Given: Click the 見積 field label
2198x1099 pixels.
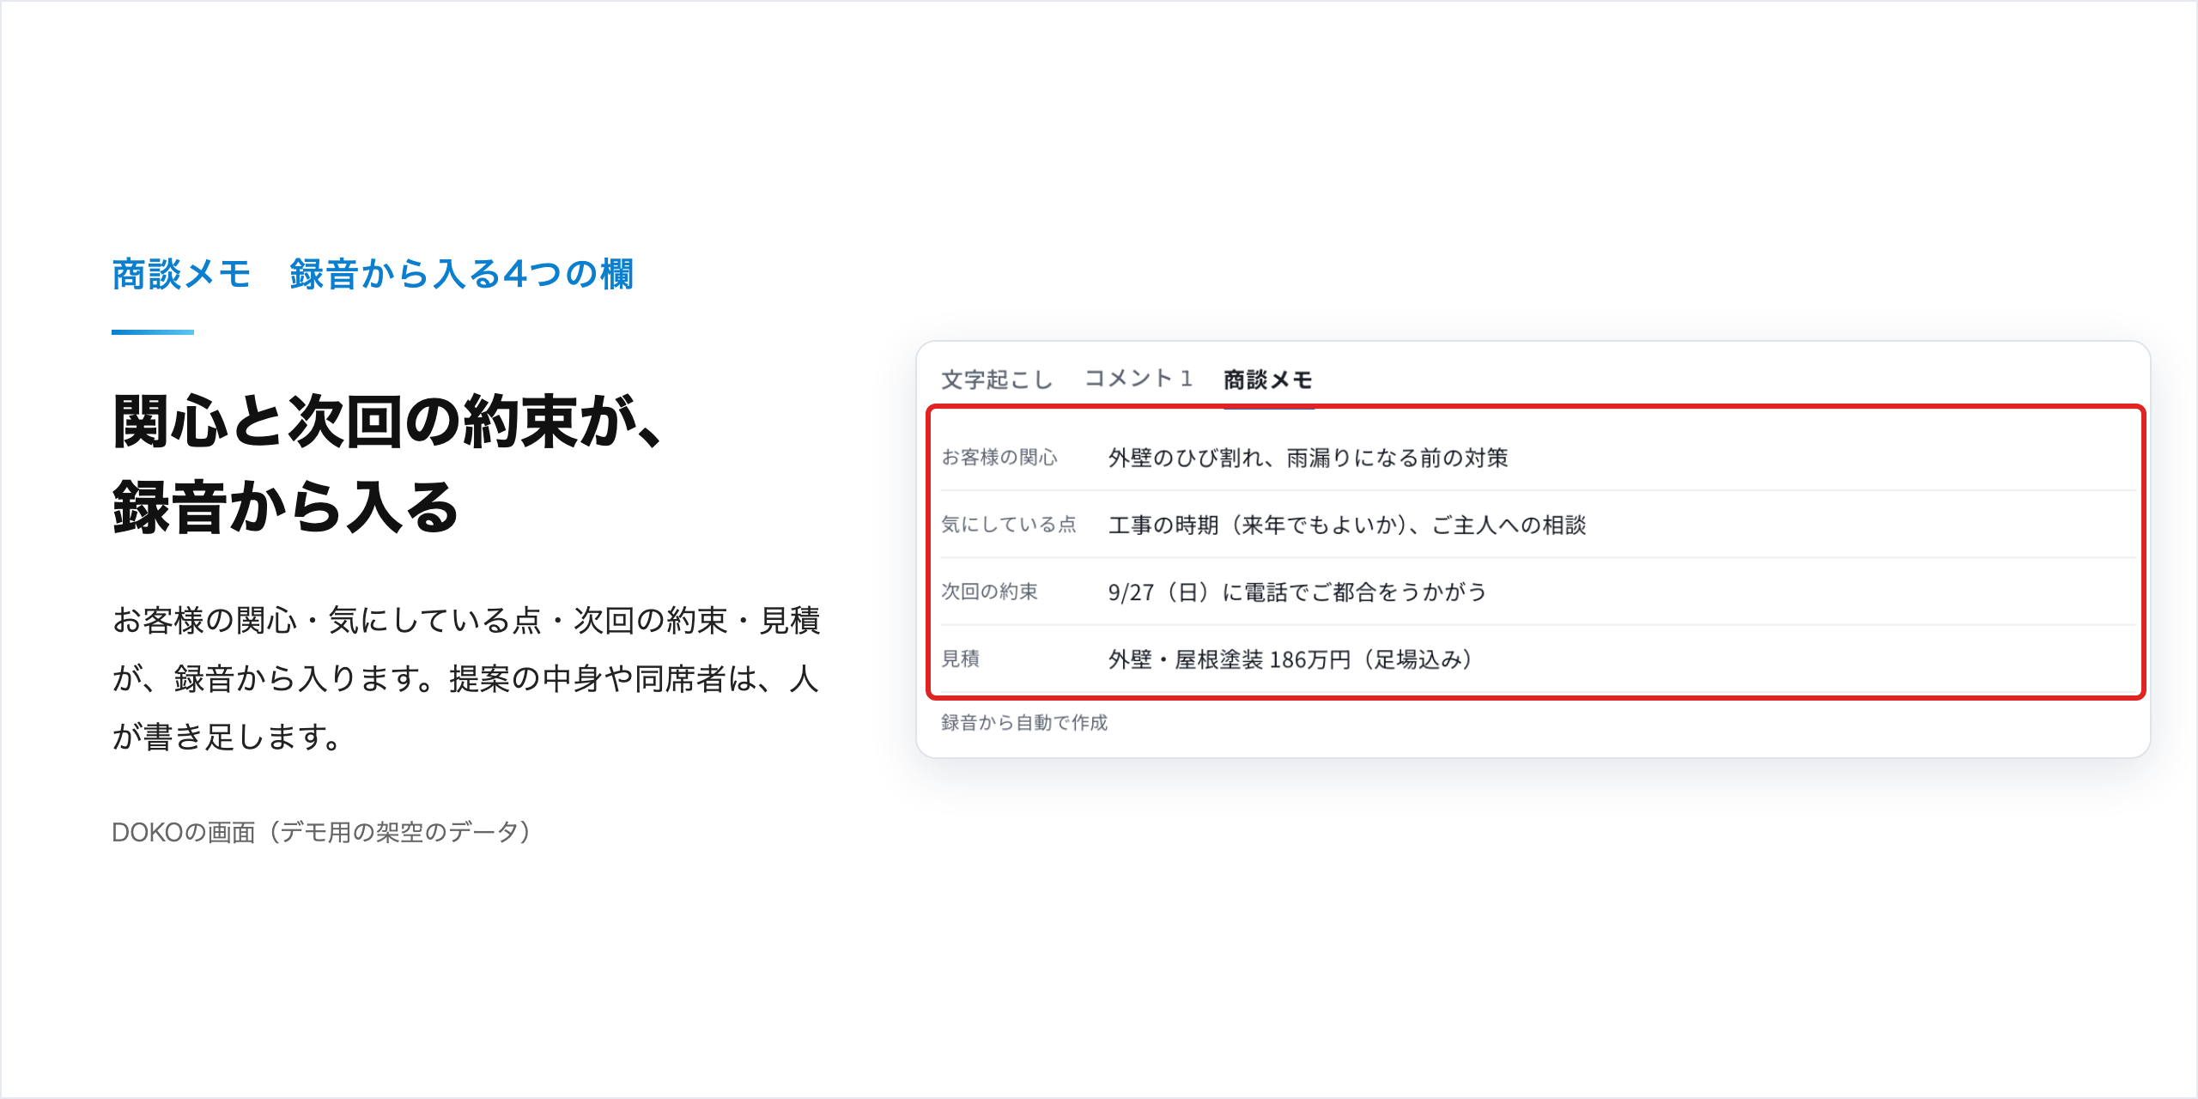Looking at the screenshot, I should point(961,659).
